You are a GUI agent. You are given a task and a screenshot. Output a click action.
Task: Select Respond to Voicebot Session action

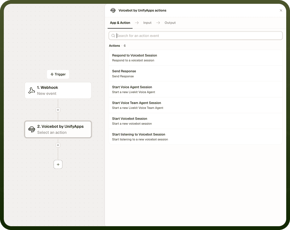[195, 58]
